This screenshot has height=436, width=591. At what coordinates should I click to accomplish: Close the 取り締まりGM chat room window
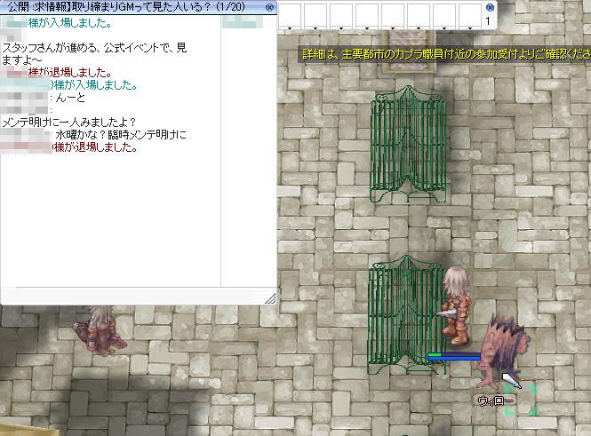[x=269, y=7]
